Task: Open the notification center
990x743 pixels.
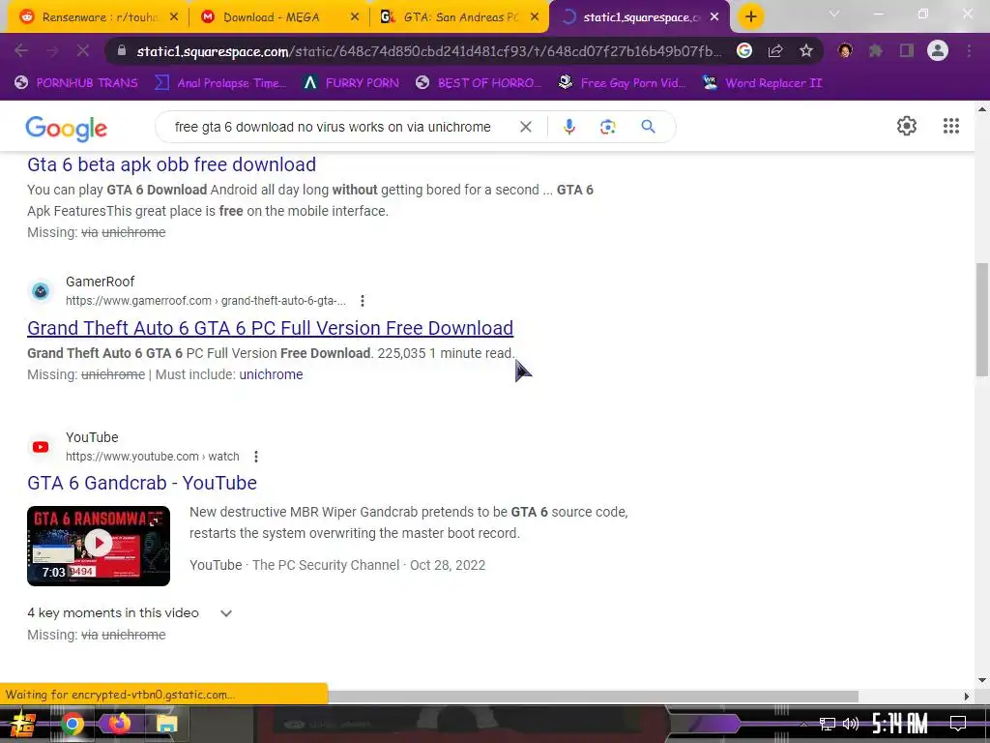Action: [958, 724]
